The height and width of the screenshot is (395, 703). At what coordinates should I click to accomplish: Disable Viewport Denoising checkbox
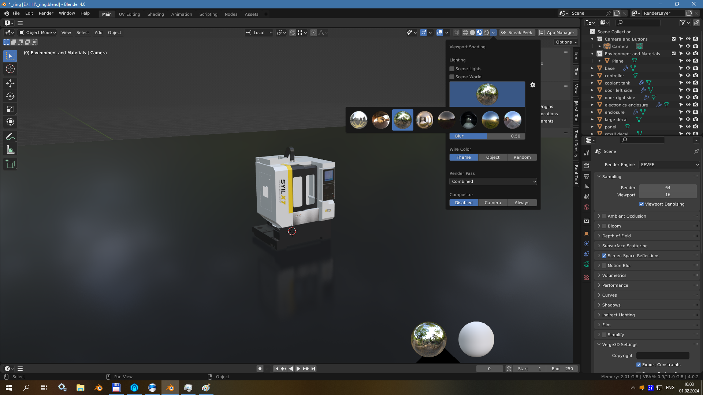pos(641,204)
